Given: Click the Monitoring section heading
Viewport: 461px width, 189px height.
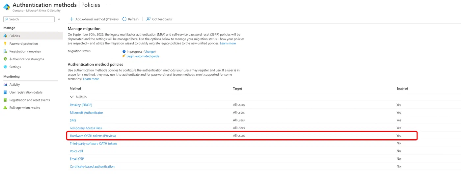Looking at the screenshot, I should point(12,77).
